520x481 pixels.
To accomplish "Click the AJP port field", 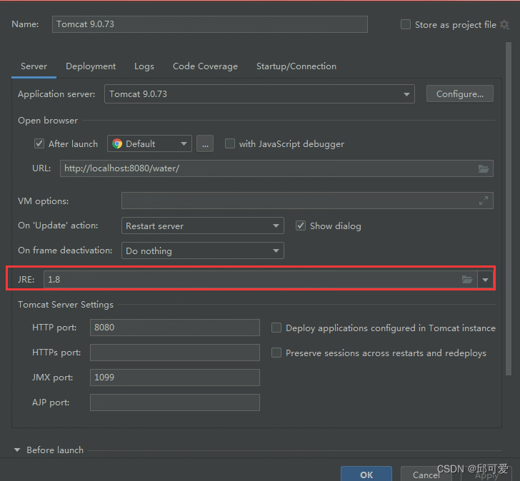I will point(175,402).
